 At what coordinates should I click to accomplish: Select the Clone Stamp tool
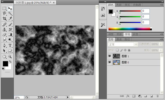click(x=4, y=30)
